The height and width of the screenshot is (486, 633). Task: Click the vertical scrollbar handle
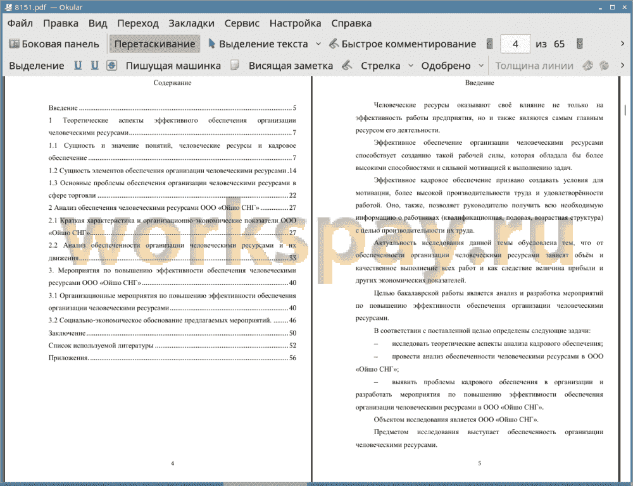(x=625, y=110)
